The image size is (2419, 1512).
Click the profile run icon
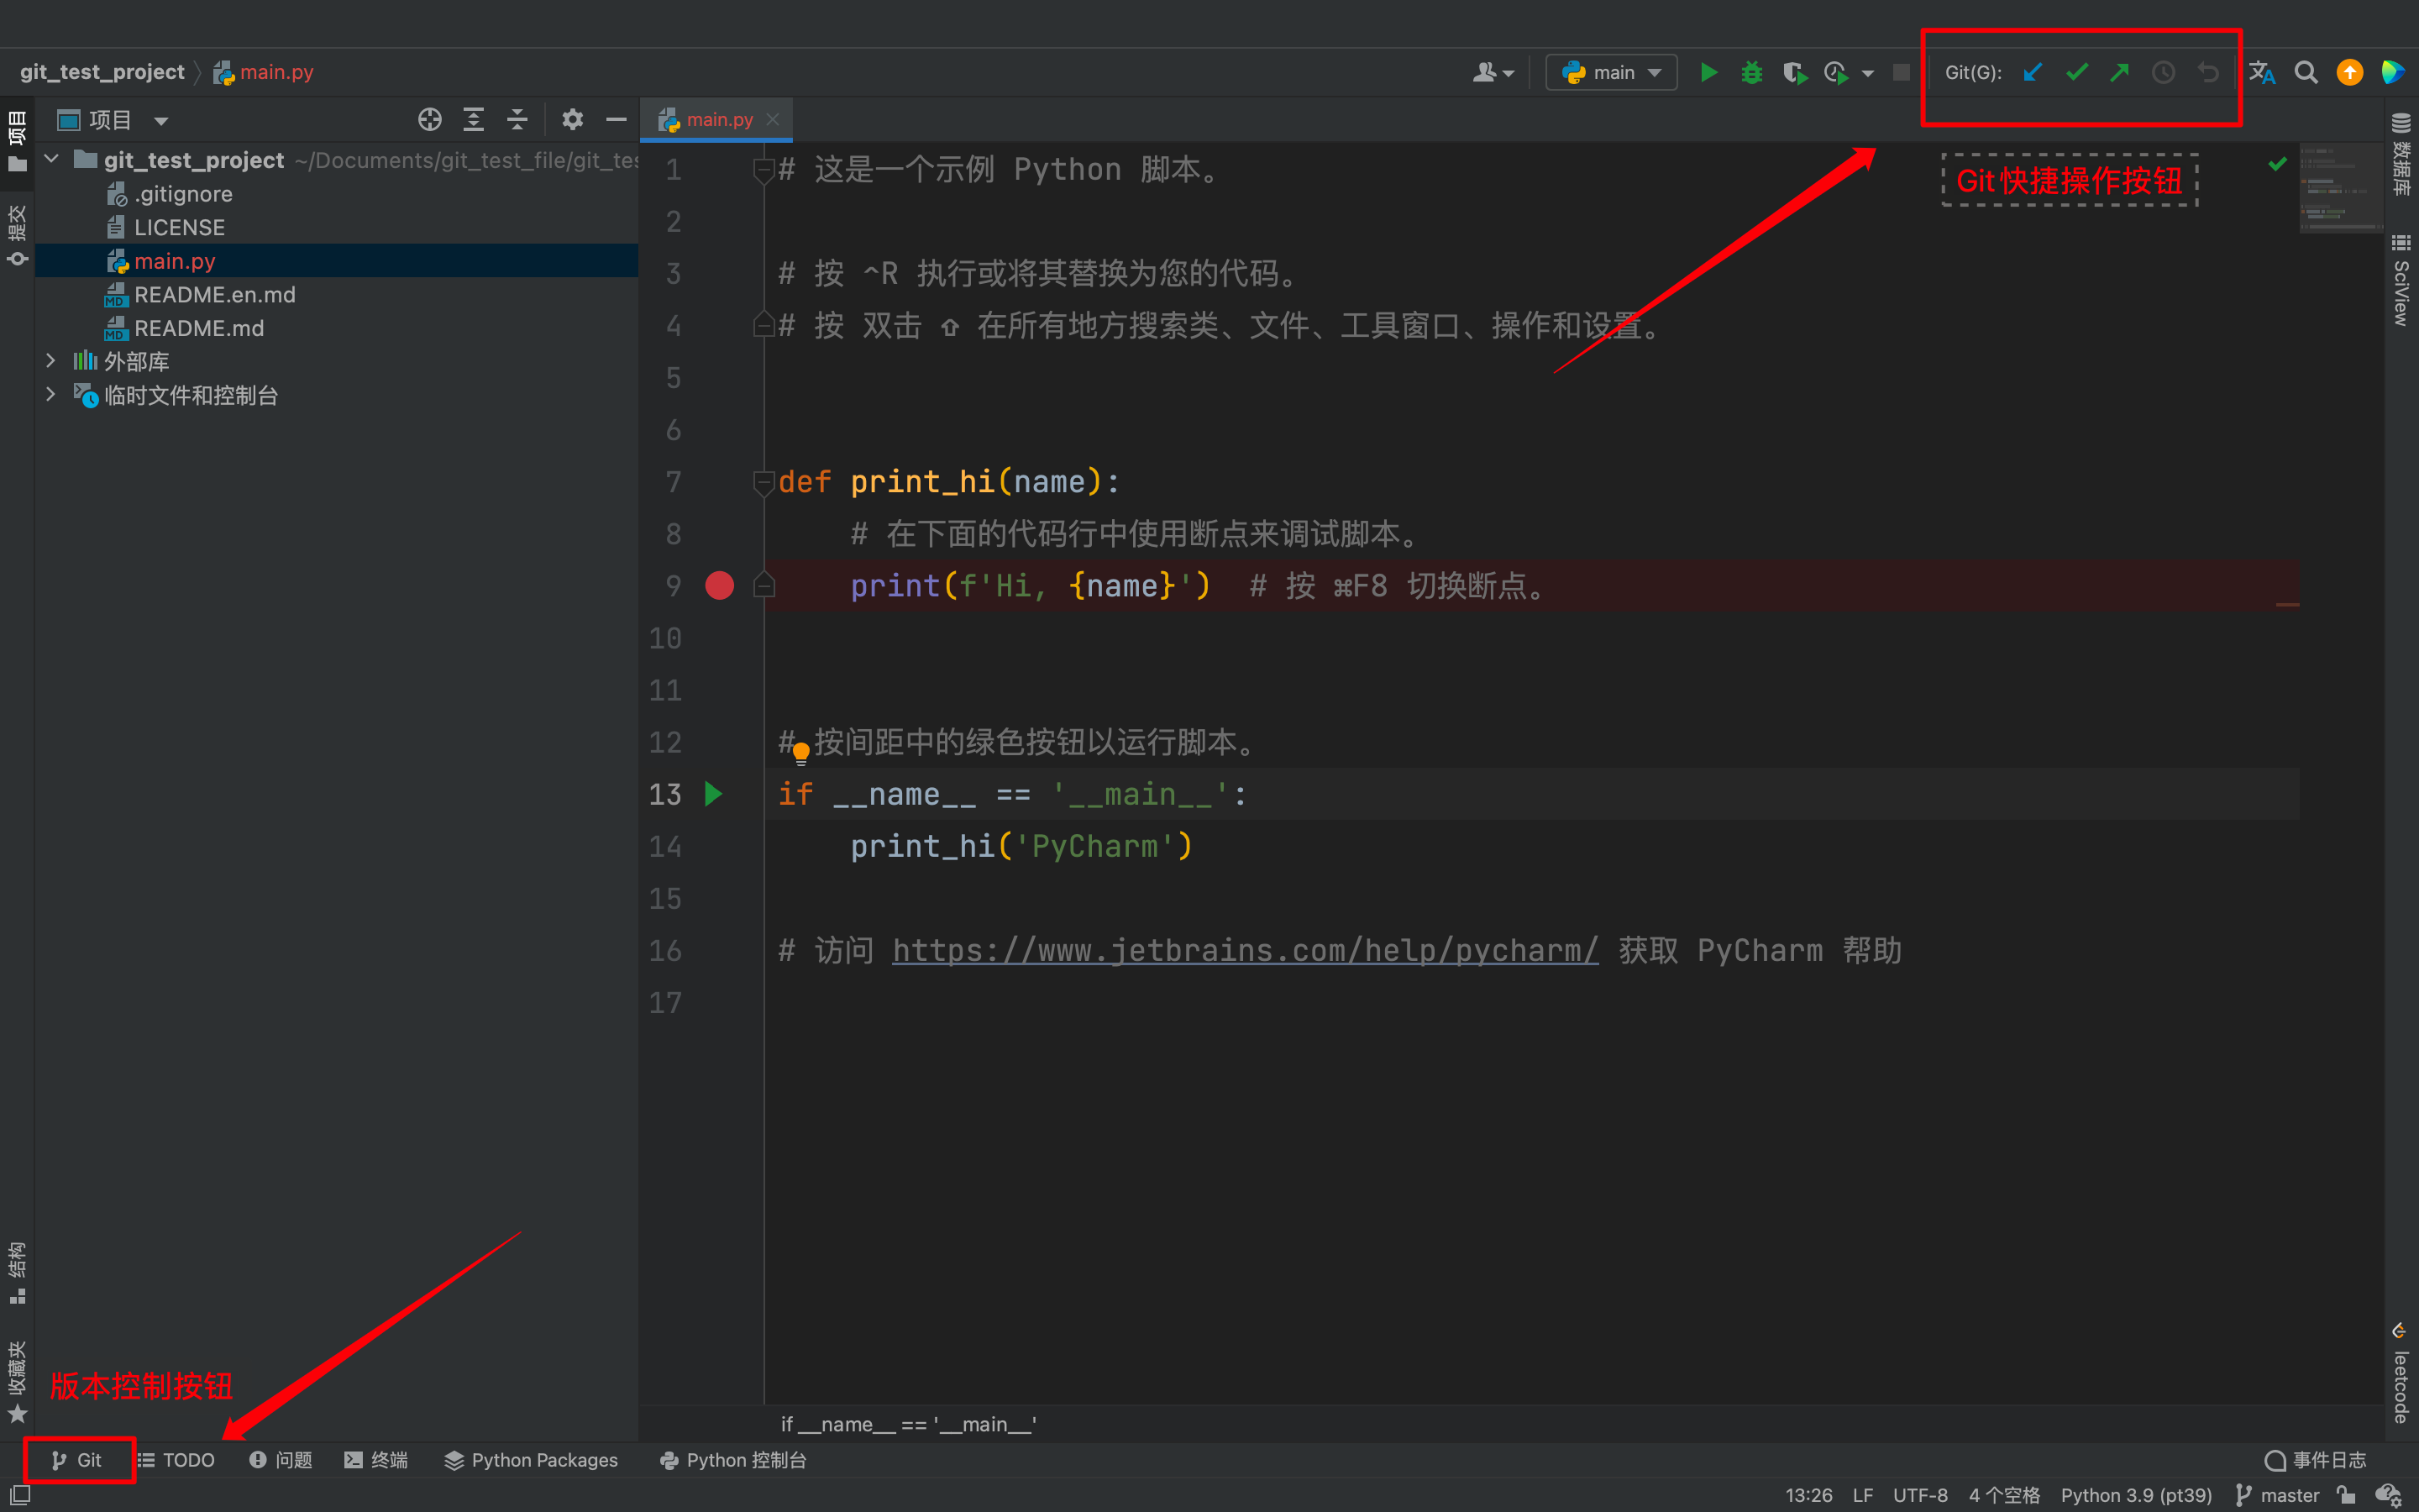[1836, 73]
